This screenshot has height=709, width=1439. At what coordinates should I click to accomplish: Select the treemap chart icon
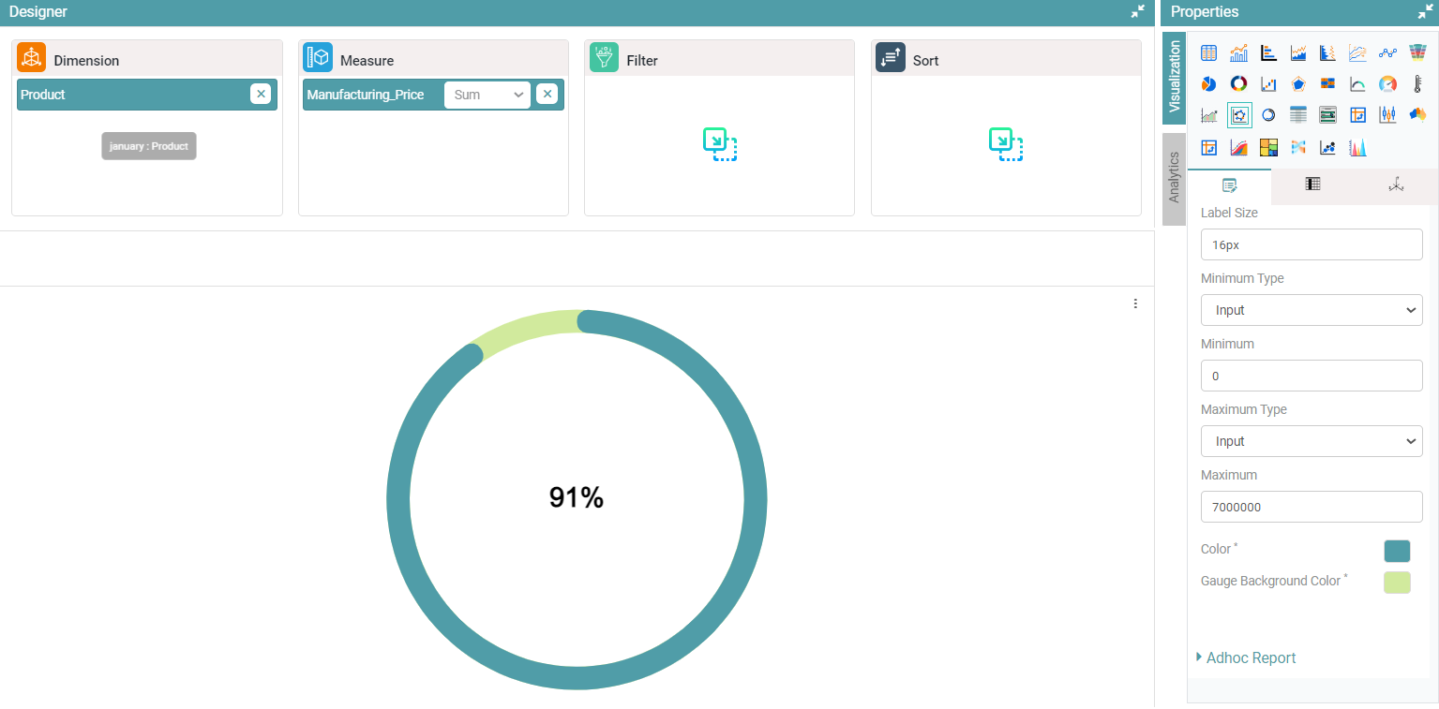click(x=1268, y=147)
